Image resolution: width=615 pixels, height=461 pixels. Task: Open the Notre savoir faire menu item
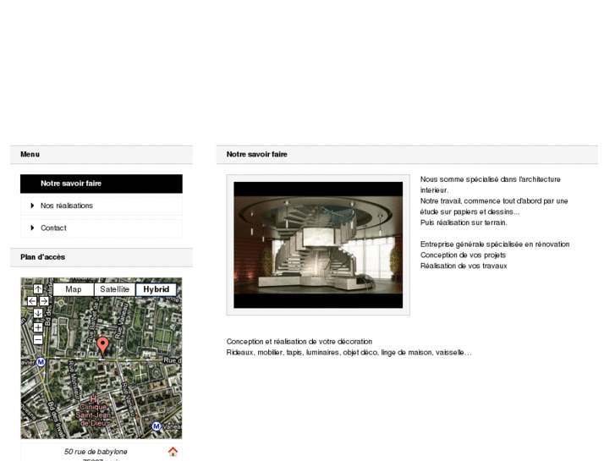pos(102,184)
